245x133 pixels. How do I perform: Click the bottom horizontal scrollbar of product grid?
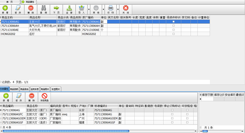(66, 131)
